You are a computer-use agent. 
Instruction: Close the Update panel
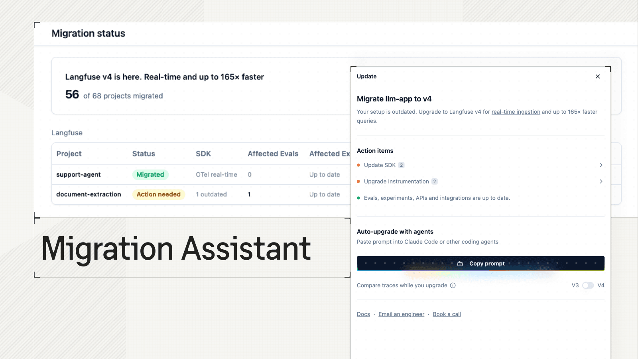(x=598, y=77)
